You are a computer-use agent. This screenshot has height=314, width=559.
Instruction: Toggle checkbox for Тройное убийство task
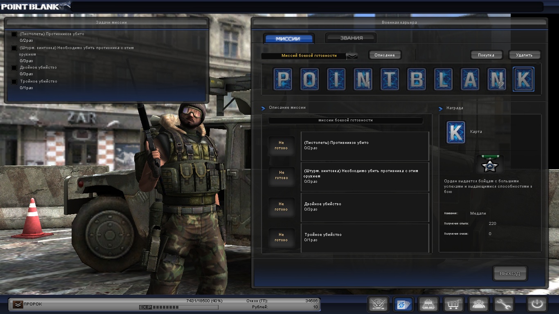(x=14, y=82)
